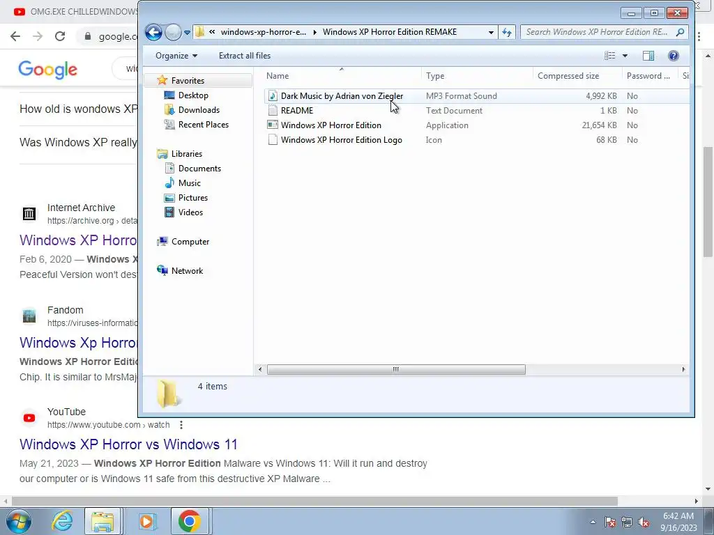This screenshot has height=535, width=714.
Task: Open the Music library
Action: (x=189, y=183)
